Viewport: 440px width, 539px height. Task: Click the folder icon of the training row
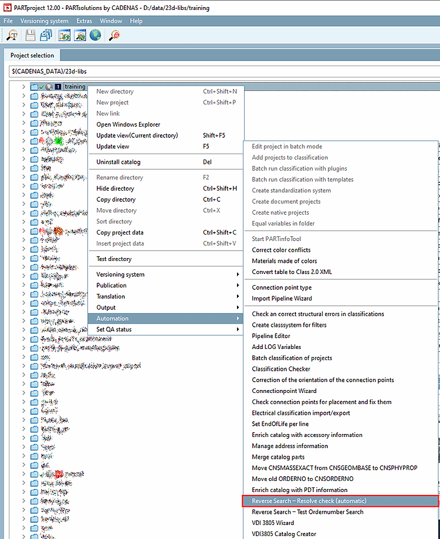(x=34, y=87)
